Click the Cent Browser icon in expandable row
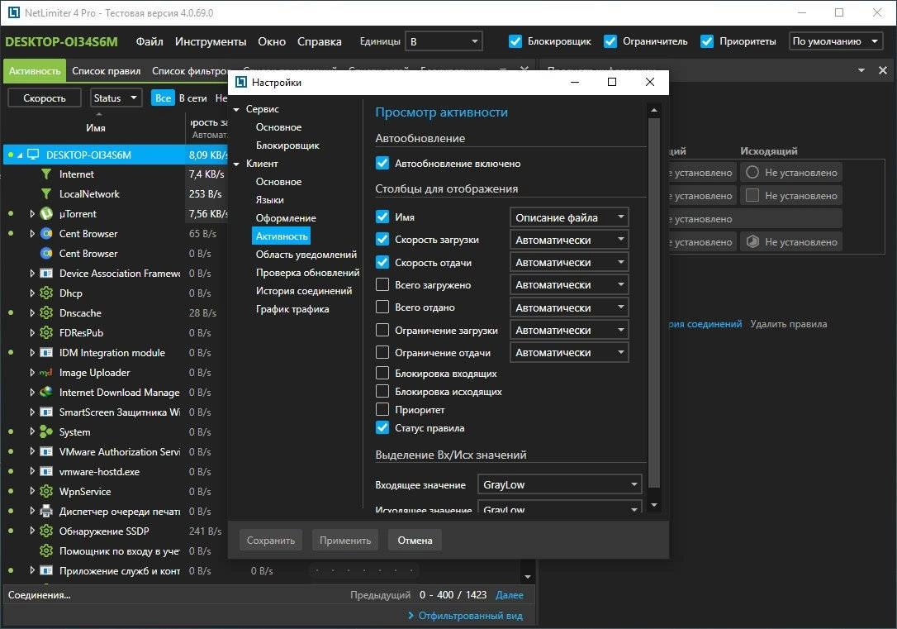Viewport: 897px width, 629px height. coord(46,234)
